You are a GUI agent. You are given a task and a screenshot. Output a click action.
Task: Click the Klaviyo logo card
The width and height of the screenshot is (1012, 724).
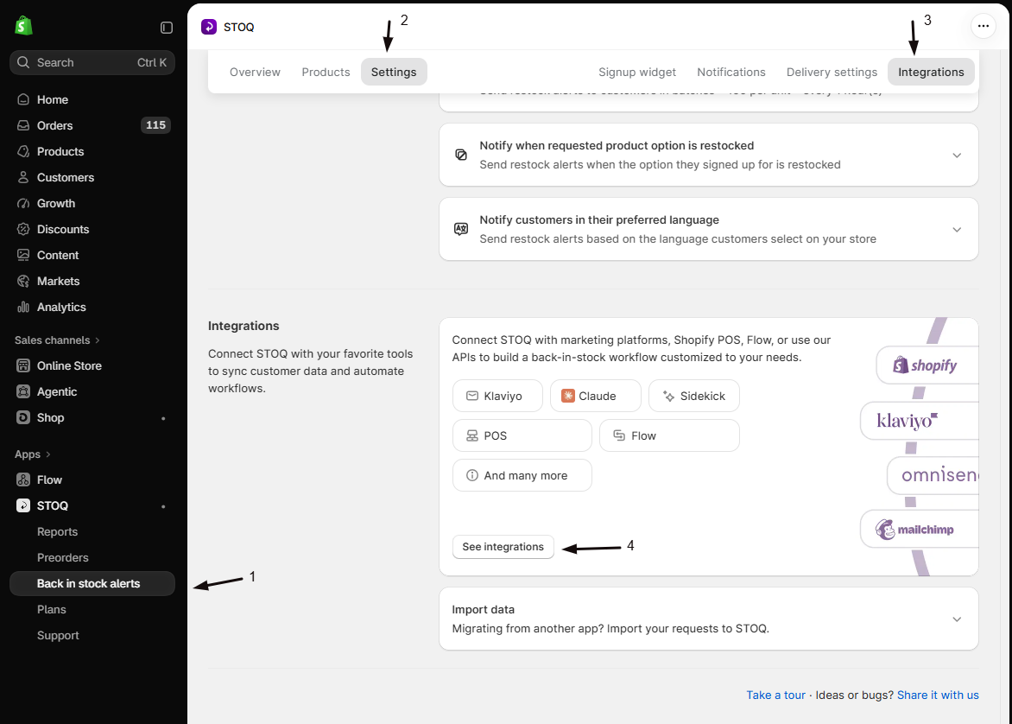919,421
